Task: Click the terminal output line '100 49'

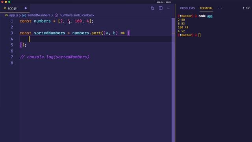Action: (x=183, y=27)
